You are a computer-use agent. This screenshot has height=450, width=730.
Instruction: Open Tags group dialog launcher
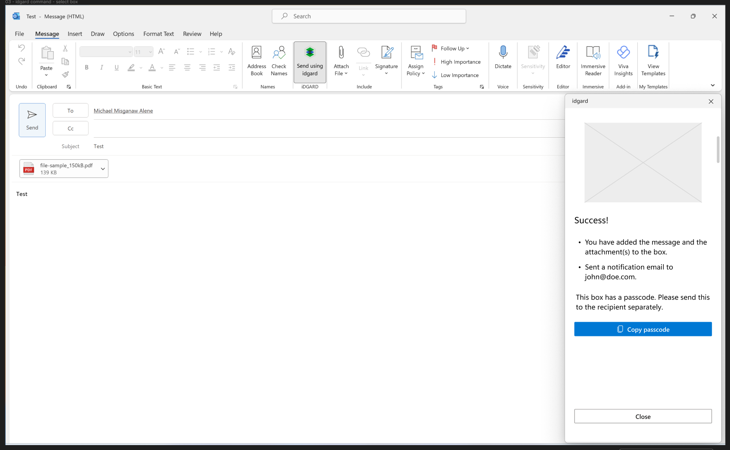click(x=482, y=87)
